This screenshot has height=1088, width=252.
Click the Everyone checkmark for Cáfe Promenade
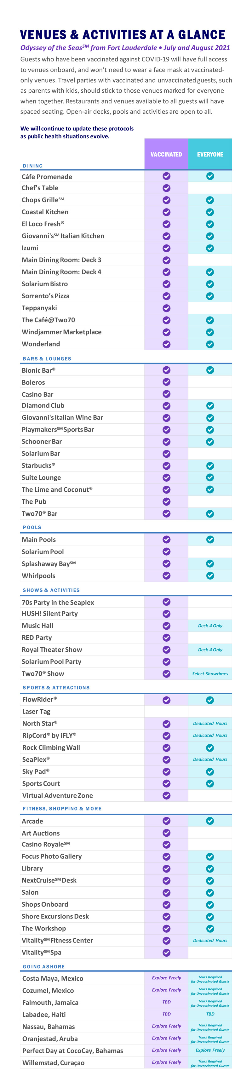[x=210, y=176]
